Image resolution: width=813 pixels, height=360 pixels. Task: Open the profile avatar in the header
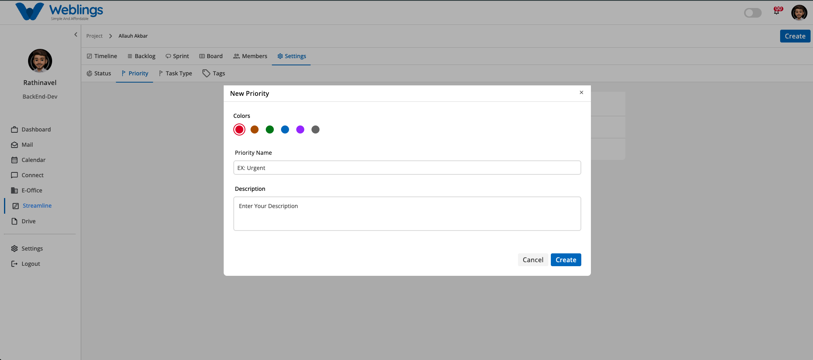tap(799, 12)
